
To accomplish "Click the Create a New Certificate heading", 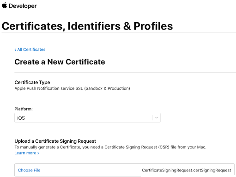I will tap(60, 62).
